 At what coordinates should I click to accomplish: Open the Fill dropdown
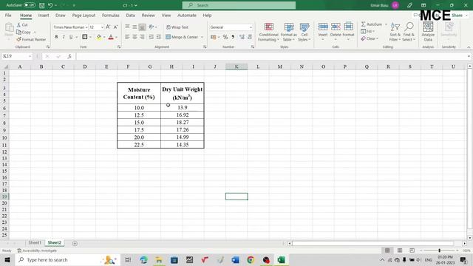pos(368,31)
